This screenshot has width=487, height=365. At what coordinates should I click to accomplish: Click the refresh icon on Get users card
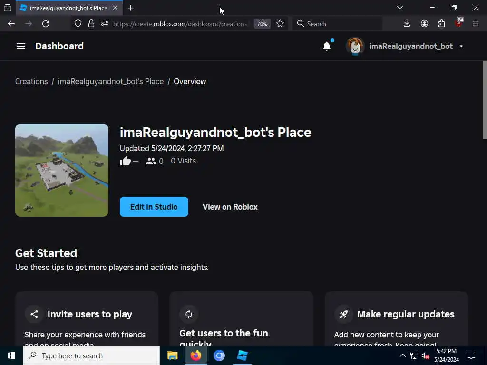coord(188,314)
